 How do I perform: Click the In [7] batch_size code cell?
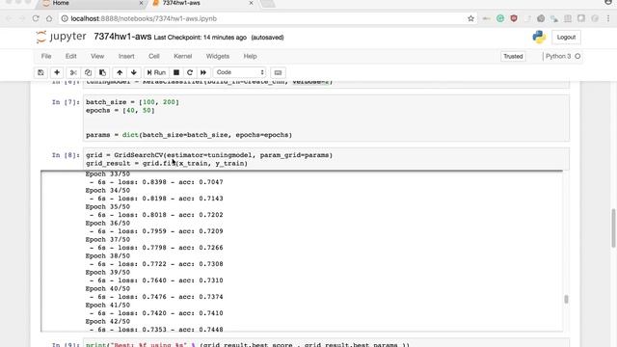click(326, 118)
